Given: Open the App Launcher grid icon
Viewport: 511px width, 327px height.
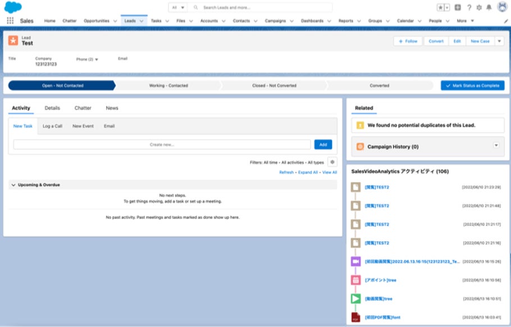Looking at the screenshot, I should point(10,21).
